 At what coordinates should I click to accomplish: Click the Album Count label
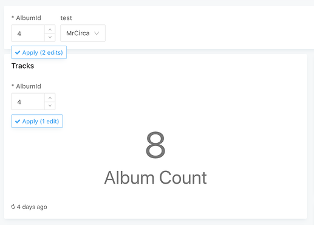coord(155,178)
